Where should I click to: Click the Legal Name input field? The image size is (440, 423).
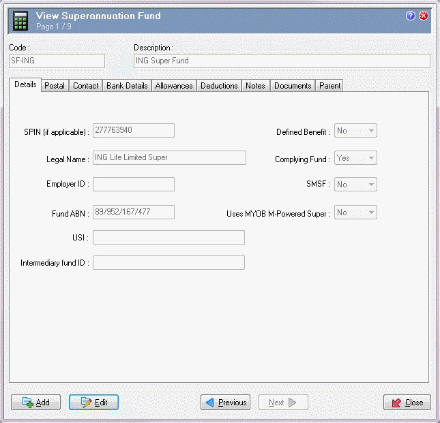[169, 158]
